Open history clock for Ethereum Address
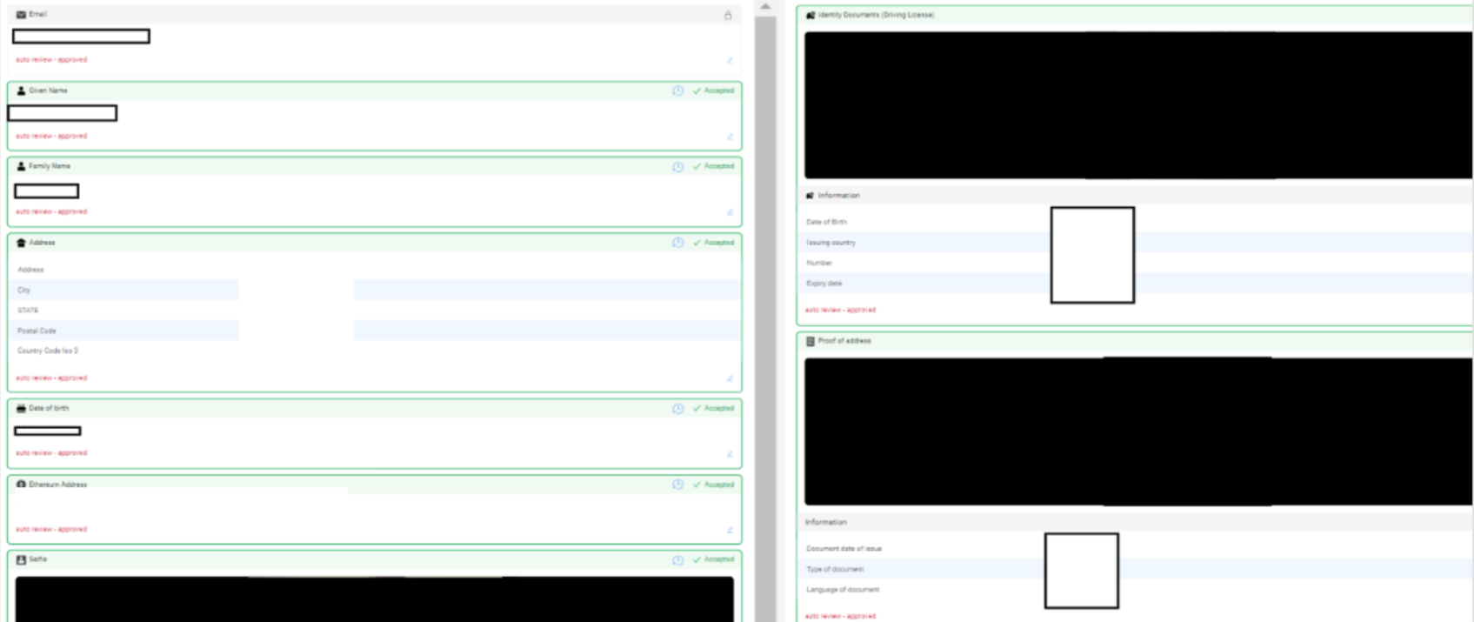The height and width of the screenshot is (622, 1474). [677, 485]
